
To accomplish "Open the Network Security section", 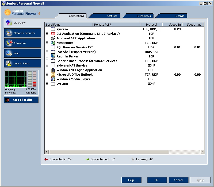I will 22,33.
